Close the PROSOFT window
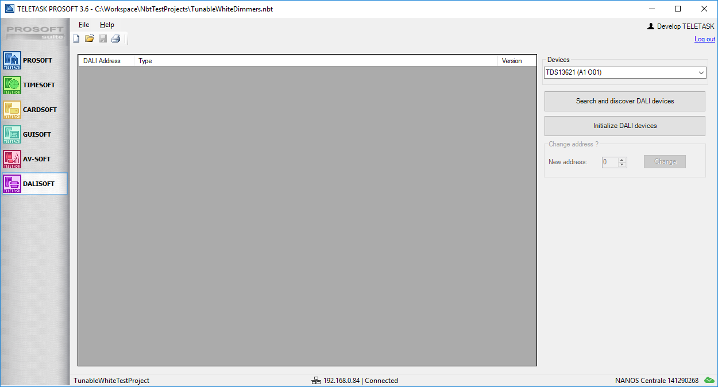Viewport: 718px width, 387px height. coord(704,9)
